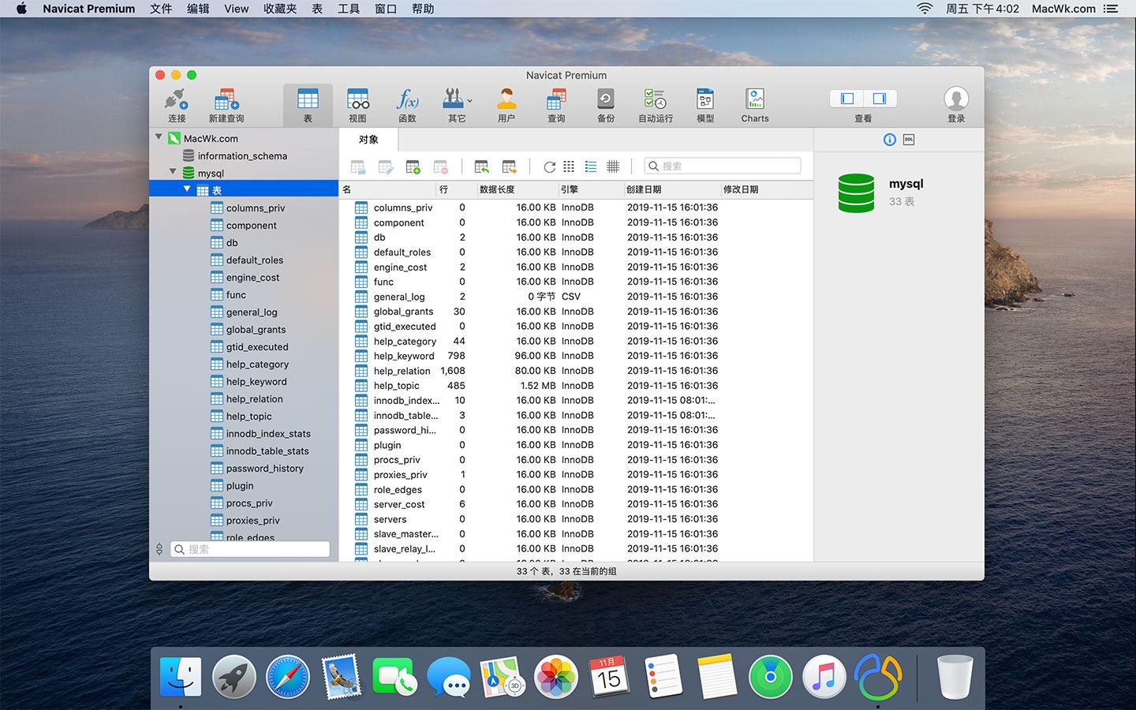Screen dimensions: 1136x710
Task: Toggle the right information pane view button
Action: click(x=880, y=99)
